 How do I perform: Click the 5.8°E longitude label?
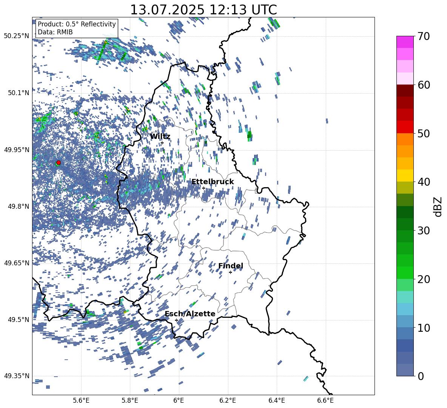(x=130, y=400)
